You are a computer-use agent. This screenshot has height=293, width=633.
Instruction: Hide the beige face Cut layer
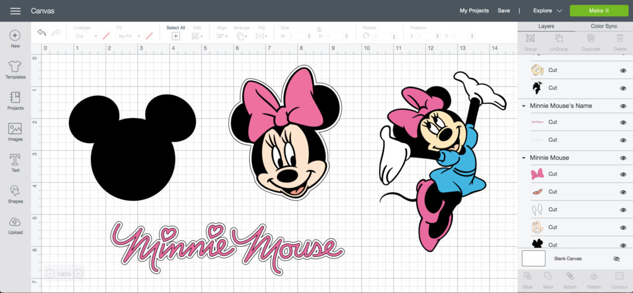pyautogui.click(x=623, y=227)
